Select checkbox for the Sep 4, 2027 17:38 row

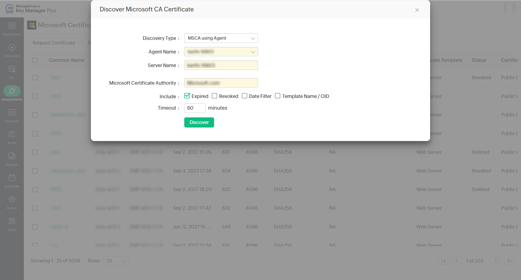click(35, 171)
